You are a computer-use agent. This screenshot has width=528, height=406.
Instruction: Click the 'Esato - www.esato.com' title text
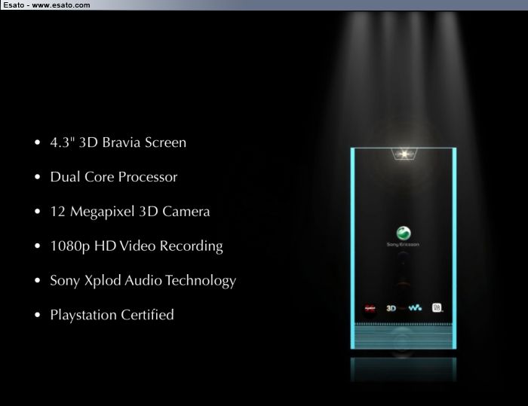[47, 5]
